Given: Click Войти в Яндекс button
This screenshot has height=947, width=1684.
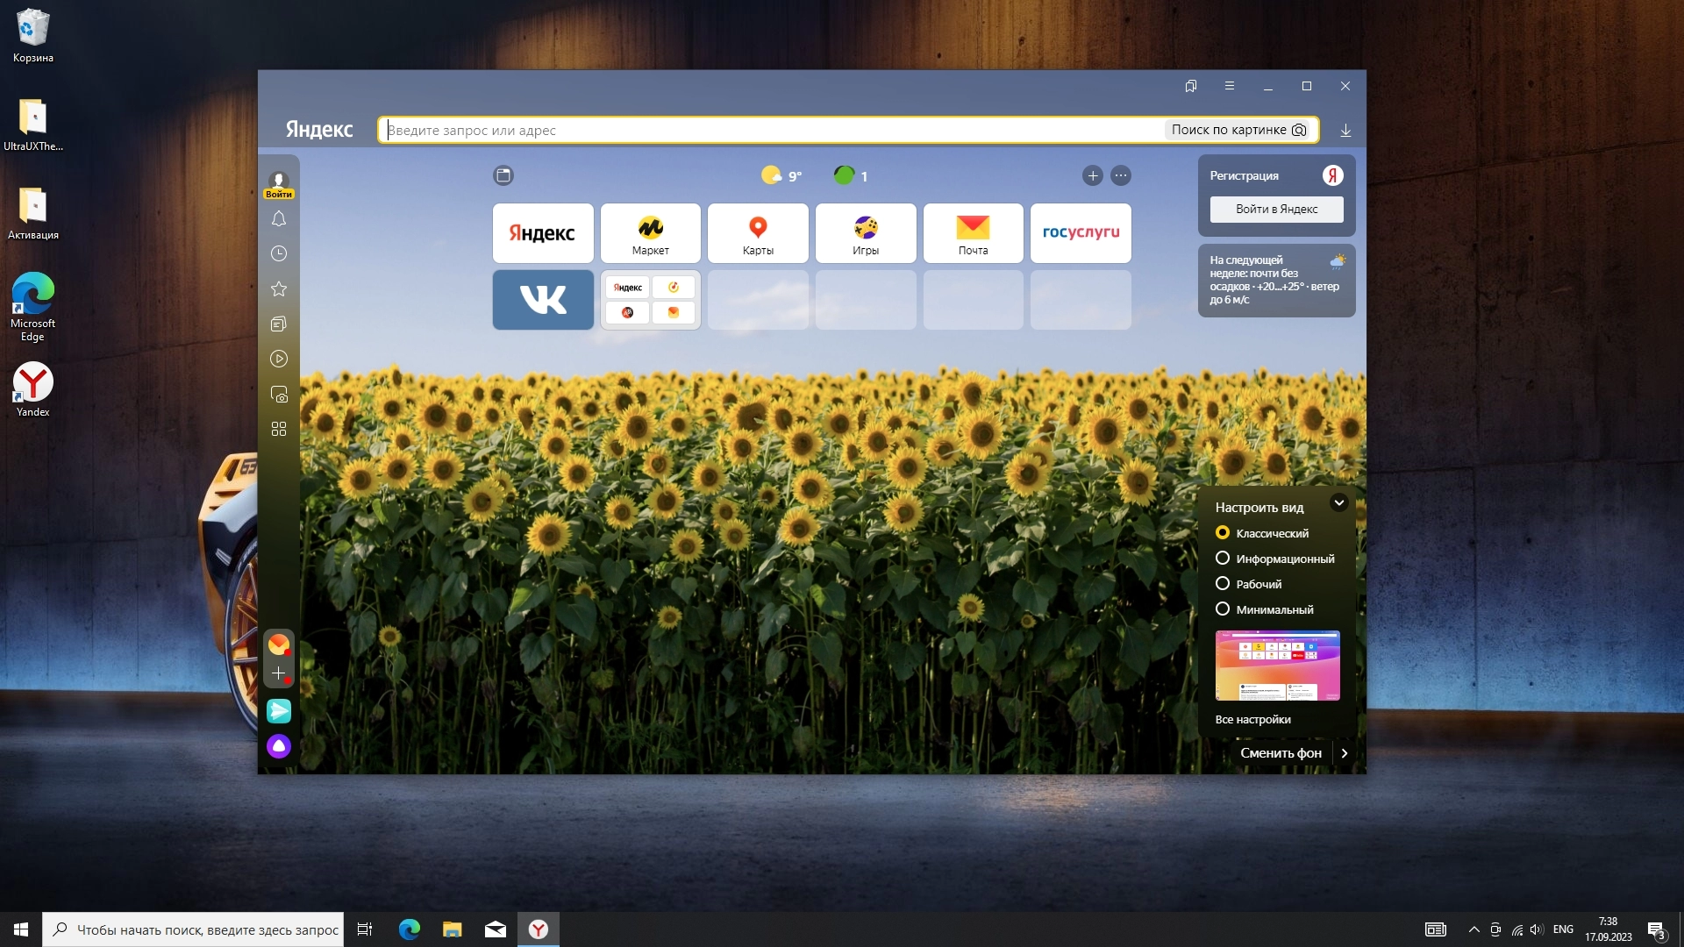Looking at the screenshot, I should point(1276,210).
